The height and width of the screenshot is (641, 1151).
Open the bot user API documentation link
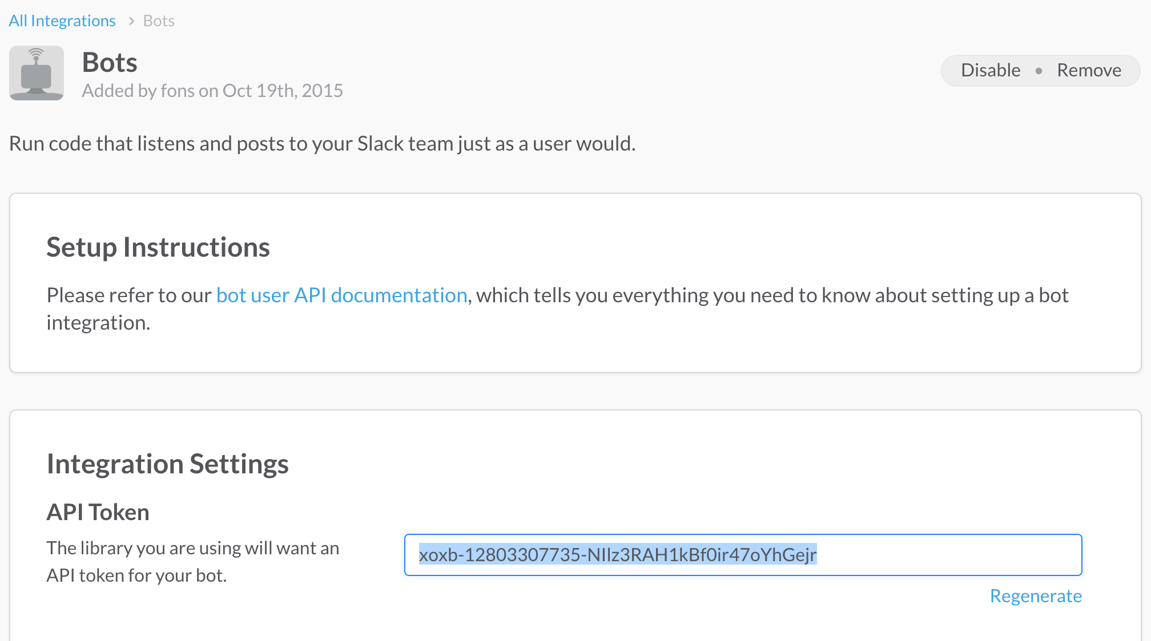(341, 295)
